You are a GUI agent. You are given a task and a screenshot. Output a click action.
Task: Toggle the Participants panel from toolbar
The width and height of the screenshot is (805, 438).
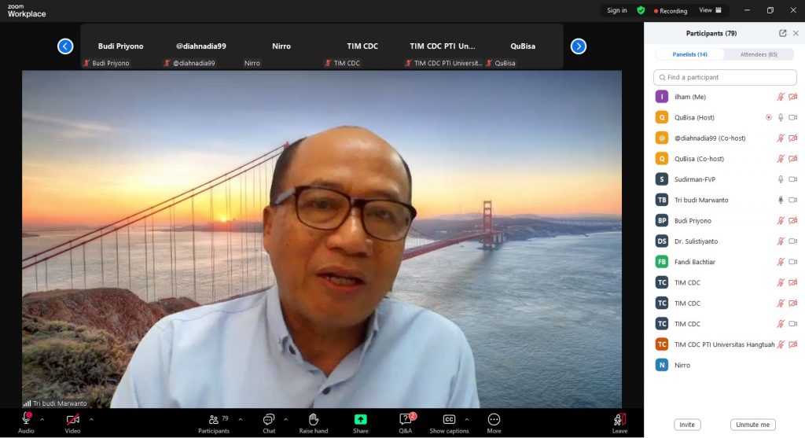pyautogui.click(x=214, y=420)
